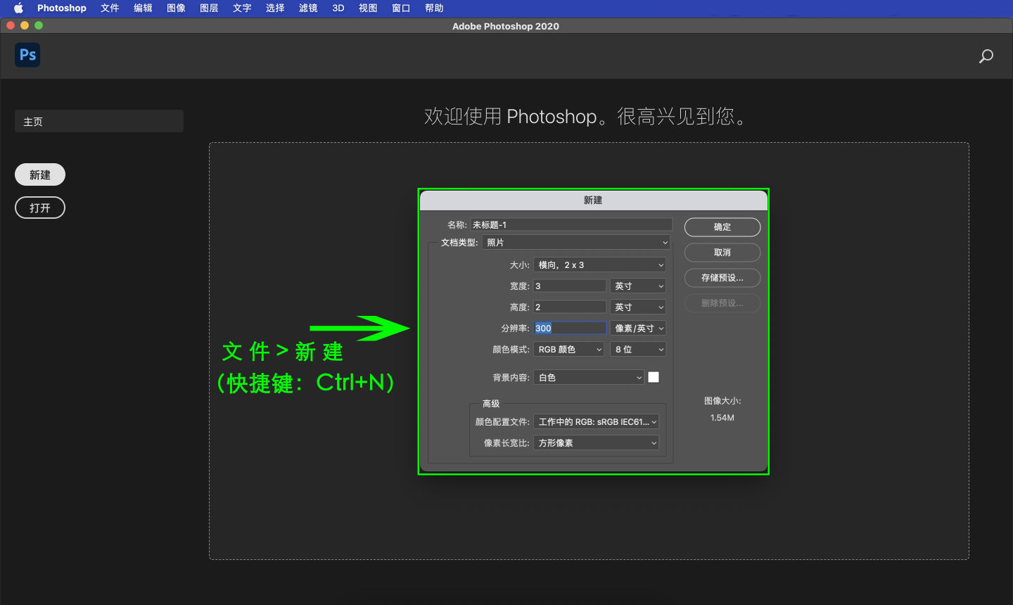This screenshot has width=1013, height=605.
Task: Cancel the new document dialog
Action: [722, 252]
